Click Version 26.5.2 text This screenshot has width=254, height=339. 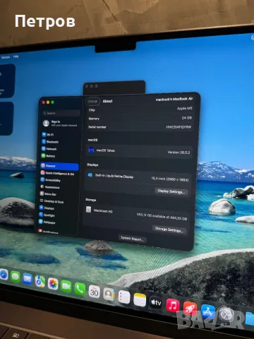[x=179, y=153]
